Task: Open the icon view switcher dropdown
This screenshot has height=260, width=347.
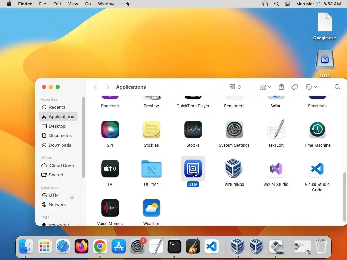Action: click(235, 87)
